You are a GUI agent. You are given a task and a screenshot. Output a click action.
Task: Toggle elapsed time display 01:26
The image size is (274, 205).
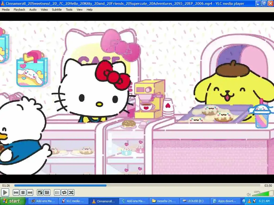click(6, 186)
